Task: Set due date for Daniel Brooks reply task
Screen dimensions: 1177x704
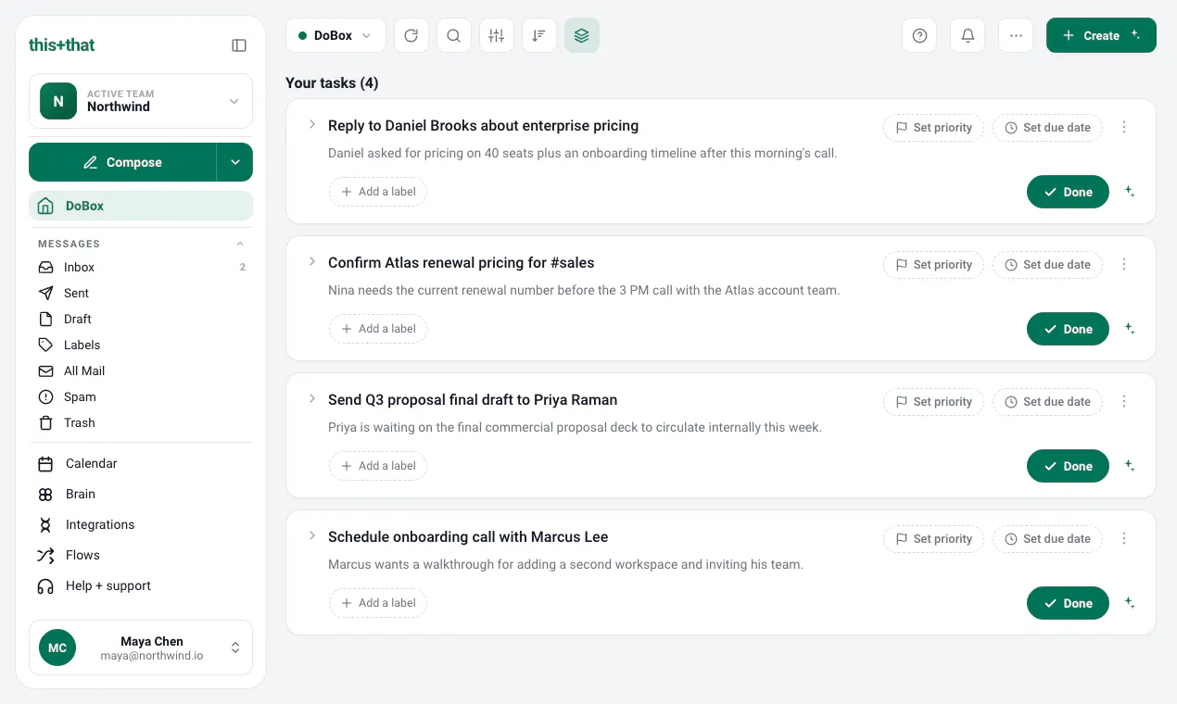Action: coord(1047,128)
